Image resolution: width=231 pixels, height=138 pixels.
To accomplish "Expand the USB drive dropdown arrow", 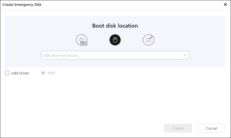I will click(185, 55).
